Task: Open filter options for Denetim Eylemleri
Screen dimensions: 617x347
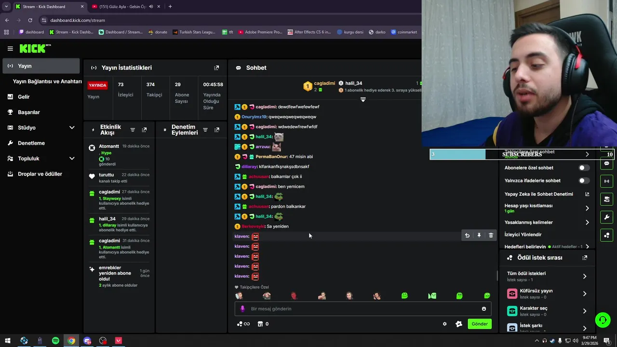Action: point(205,130)
